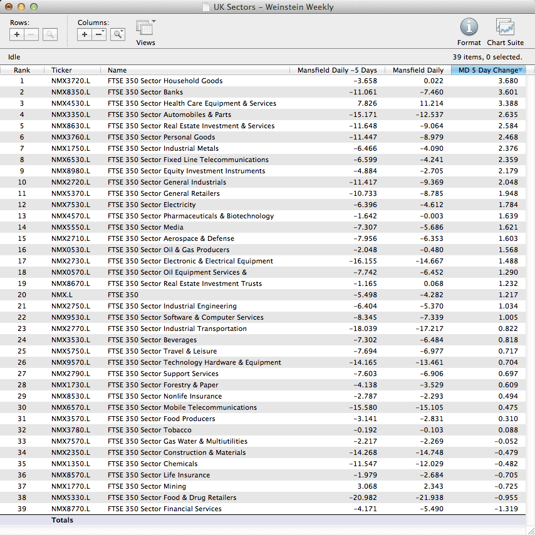Click the add column plus button
535x535 pixels.
[x=85, y=34]
